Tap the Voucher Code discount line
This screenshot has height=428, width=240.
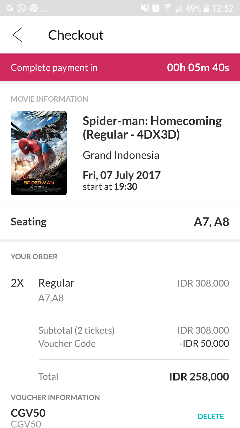pyautogui.click(x=134, y=343)
